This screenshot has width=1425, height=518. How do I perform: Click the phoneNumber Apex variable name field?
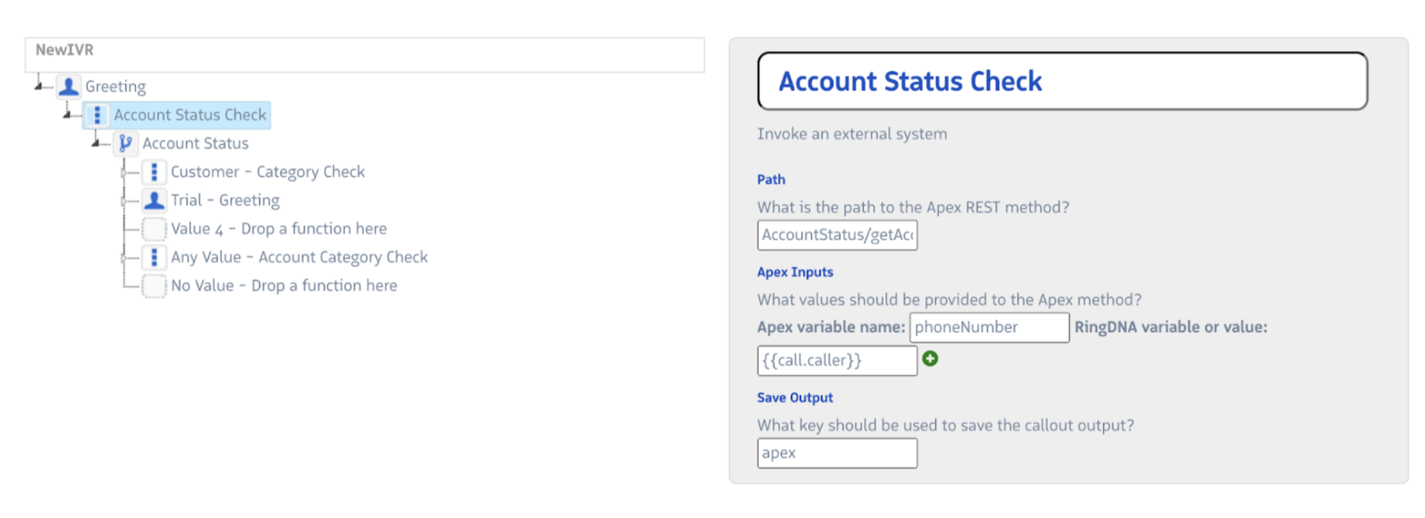click(988, 327)
